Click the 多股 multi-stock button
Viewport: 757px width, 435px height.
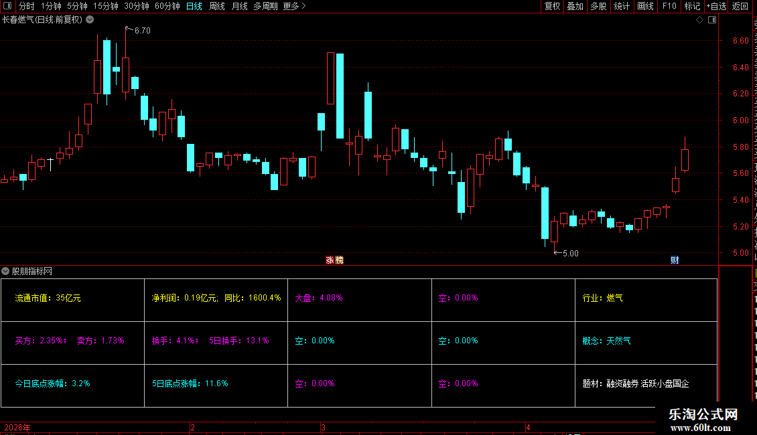pos(598,6)
